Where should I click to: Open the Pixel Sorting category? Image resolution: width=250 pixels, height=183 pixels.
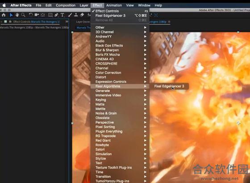(120, 127)
